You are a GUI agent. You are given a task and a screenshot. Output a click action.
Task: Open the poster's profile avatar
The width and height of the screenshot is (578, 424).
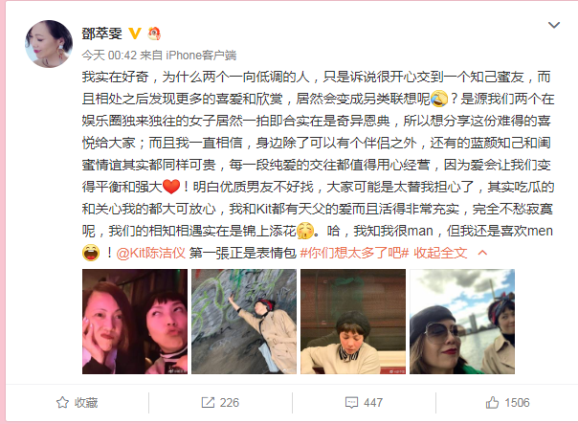point(49,44)
